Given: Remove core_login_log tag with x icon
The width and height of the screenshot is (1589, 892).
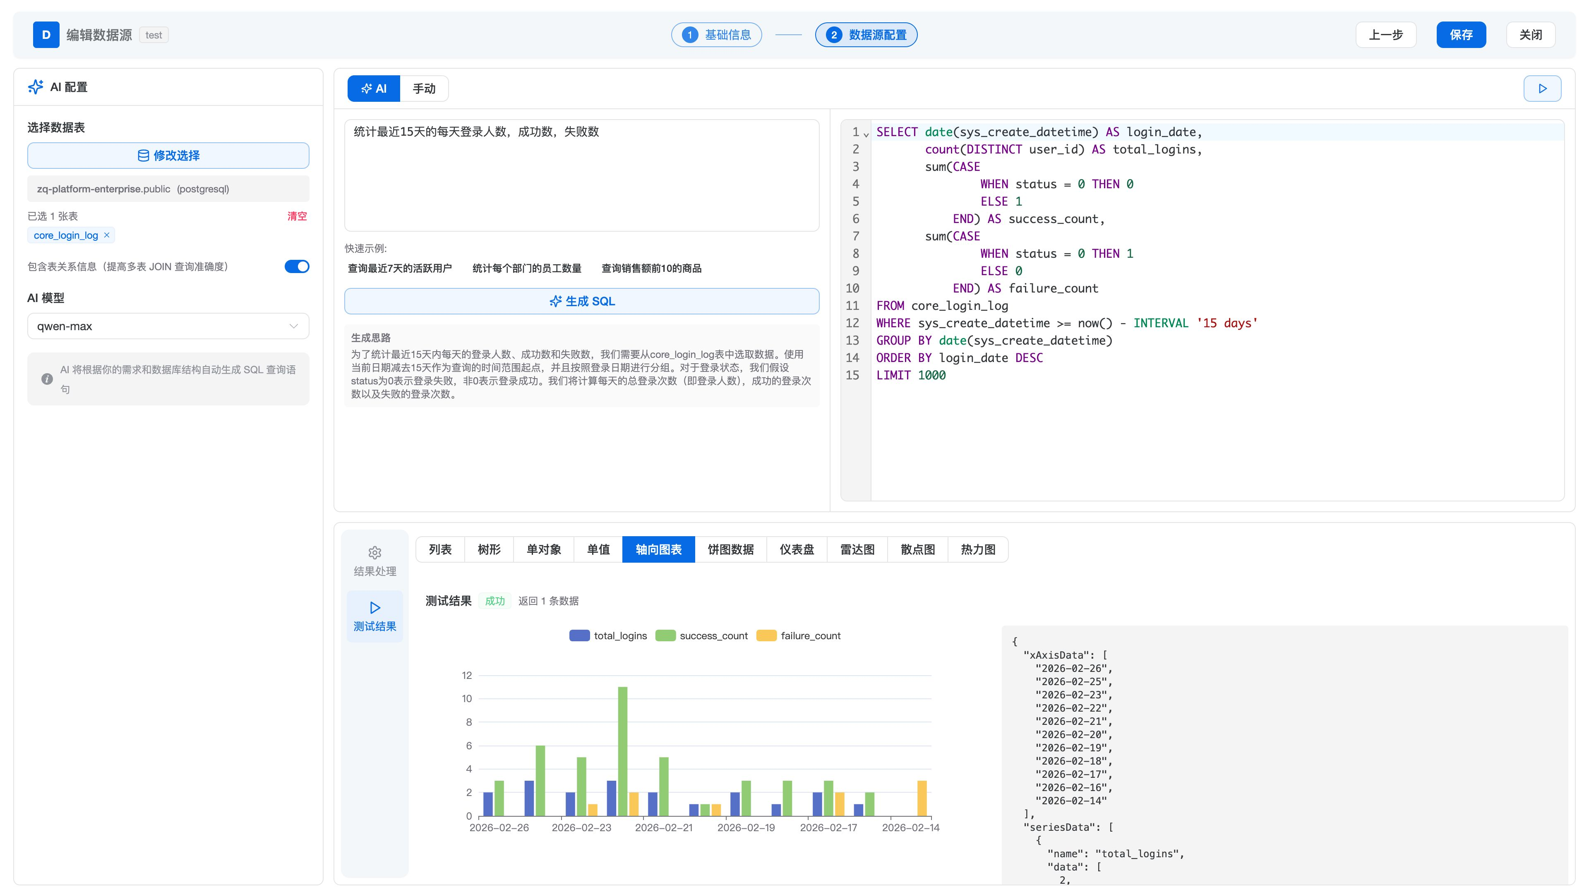Looking at the screenshot, I should click(107, 235).
